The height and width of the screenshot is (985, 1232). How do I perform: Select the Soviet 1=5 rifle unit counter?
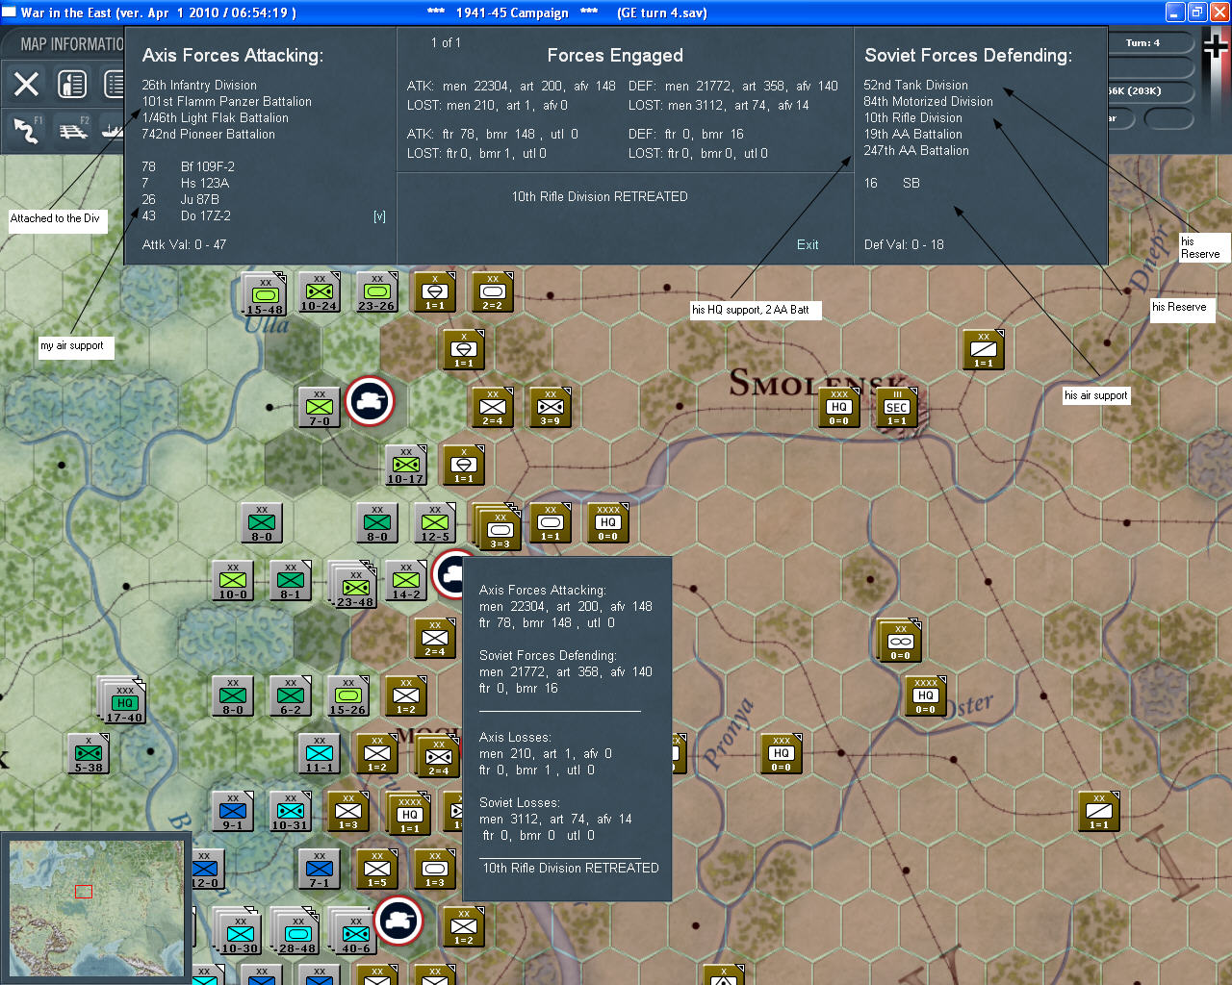[x=377, y=869]
